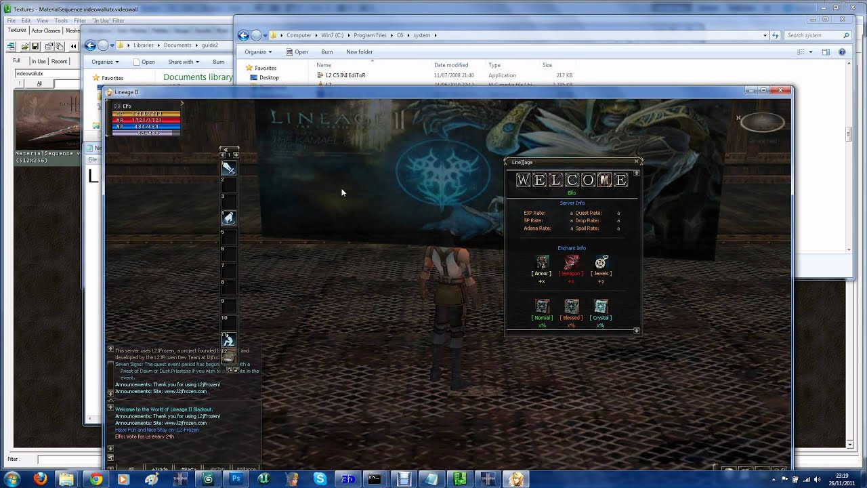
Task: Switch to the Actor Classes tab
Action: coord(45,30)
